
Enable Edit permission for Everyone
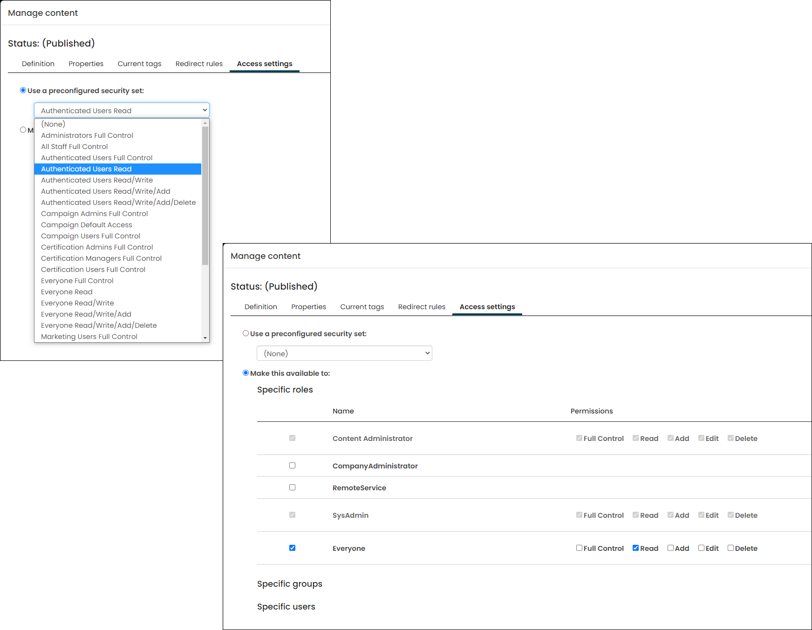(x=701, y=548)
